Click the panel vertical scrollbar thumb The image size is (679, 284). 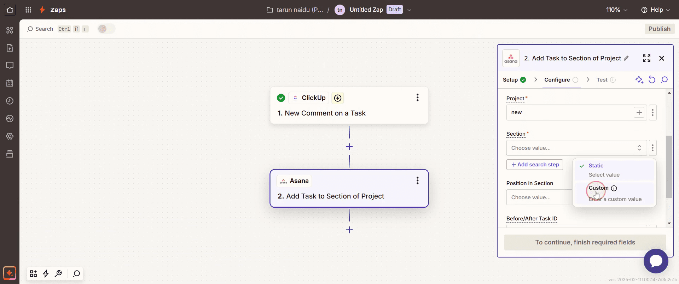pos(669,167)
